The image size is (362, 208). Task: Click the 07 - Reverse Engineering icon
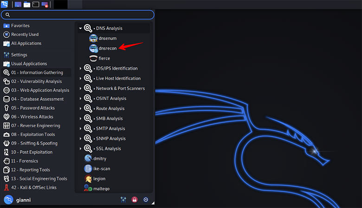6,126
